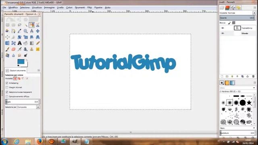The image size is (258, 145).
Task: Switch to the Patterns tab
Action: [x=227, y=83]
